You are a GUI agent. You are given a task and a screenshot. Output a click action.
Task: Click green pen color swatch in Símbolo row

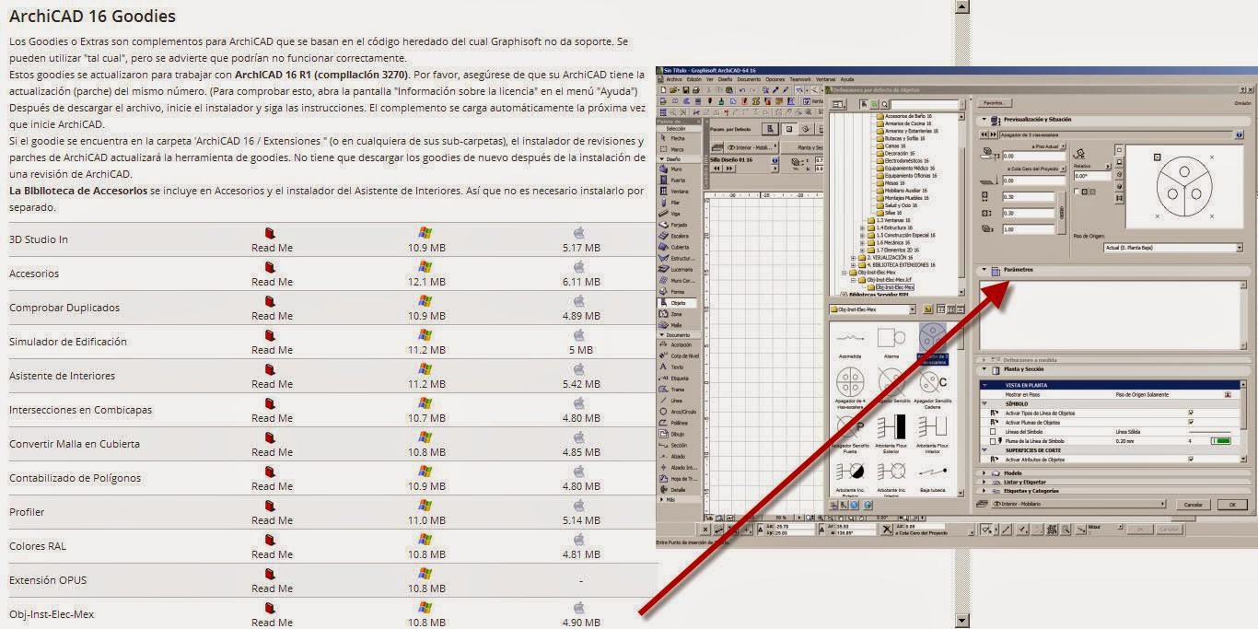pyautogui.click(x=1221, y=441)
